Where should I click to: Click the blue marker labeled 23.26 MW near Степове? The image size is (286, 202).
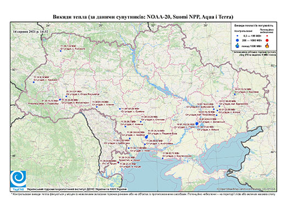(x=141, y=122)
